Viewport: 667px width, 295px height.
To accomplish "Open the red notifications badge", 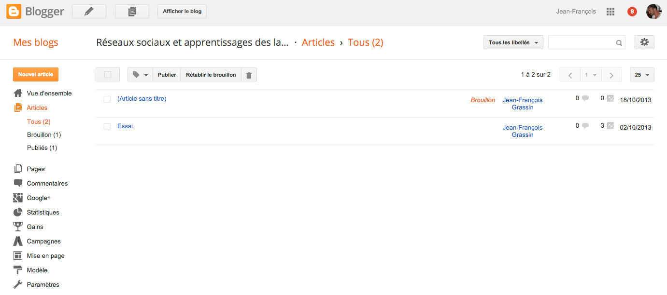I will click(632, 12).
